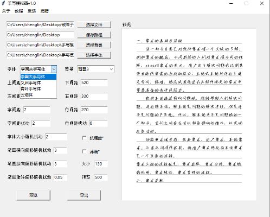
Task: Enable the 抗锯齿 checkbox
Action: point(85,138)
